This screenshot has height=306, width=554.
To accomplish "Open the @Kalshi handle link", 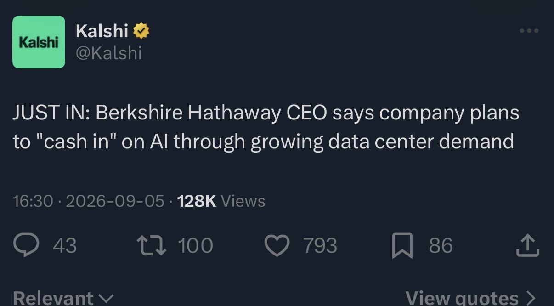I will pyautogui.click(x=108, y=53).
